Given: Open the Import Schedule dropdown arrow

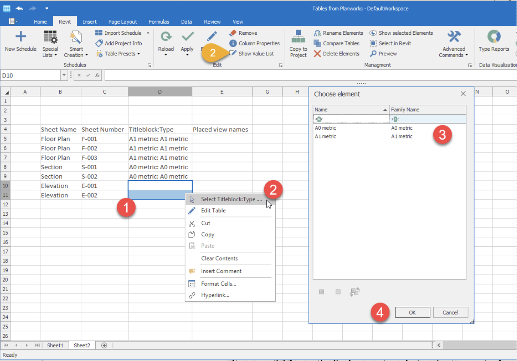Looking at the screenshot, I should (148, 33).
